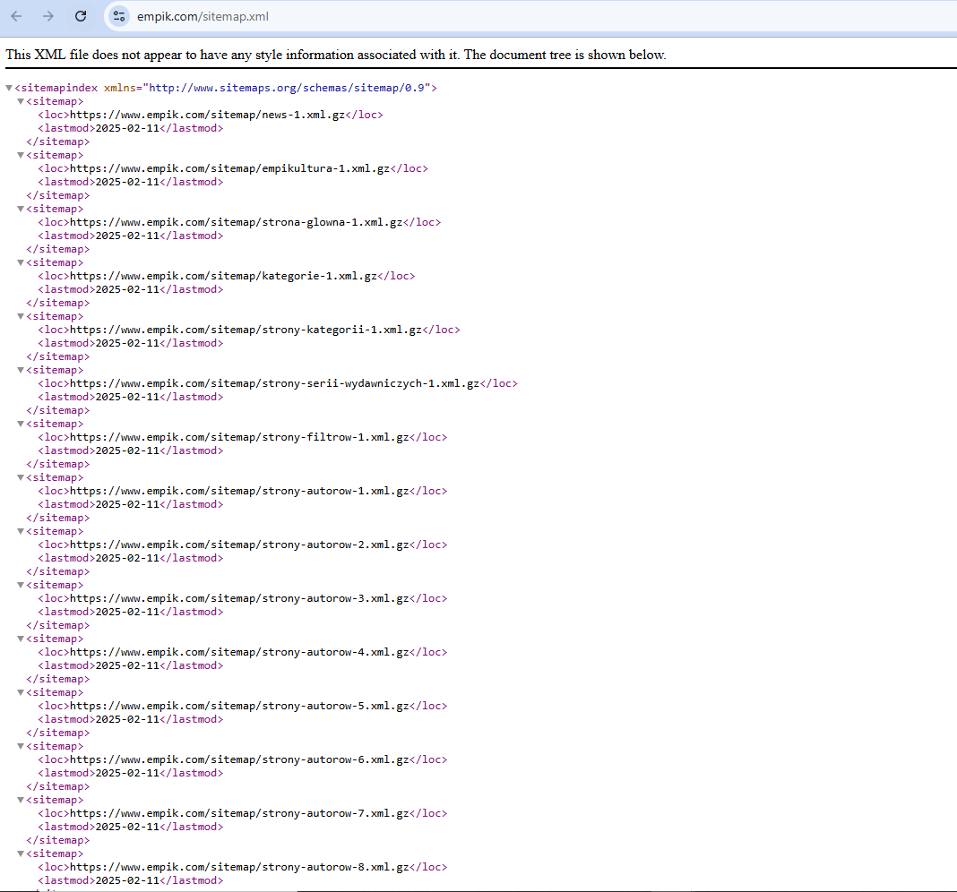Collapse the sitemap node containing strony-filtrow-1.xml.gz
The image size is (957, 892).
pyautogui.click(x=21, y=424)
